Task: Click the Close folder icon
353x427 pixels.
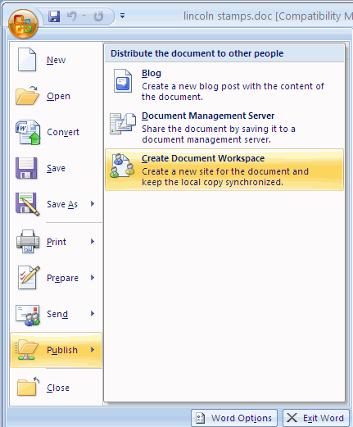Action: [28, 386]
